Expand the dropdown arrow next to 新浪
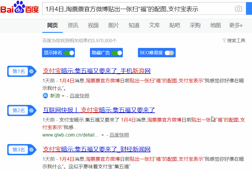 pos(63,96)
